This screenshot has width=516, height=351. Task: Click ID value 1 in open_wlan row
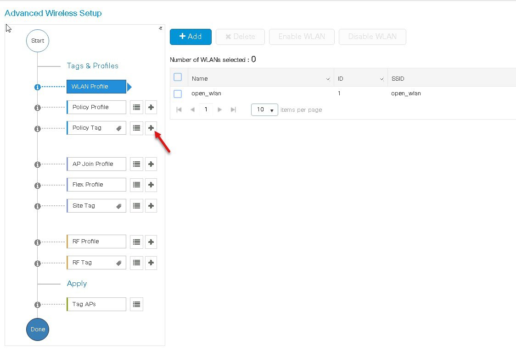pyautogui.click(x=339, y=93)
